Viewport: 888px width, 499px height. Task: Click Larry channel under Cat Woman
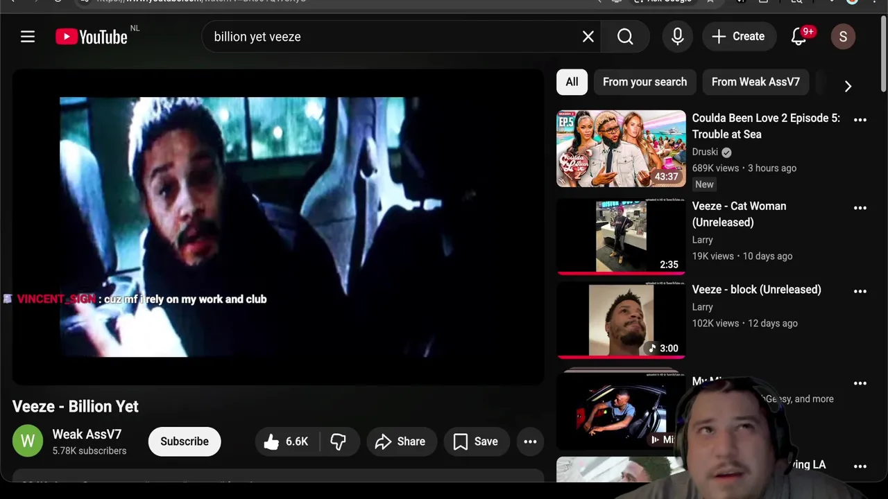(702, 240)
